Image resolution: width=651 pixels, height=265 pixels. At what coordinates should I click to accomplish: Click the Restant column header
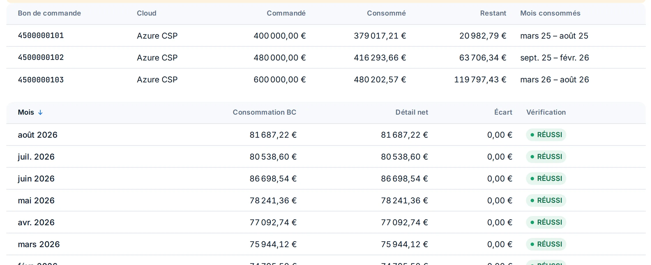pos(493,13)
